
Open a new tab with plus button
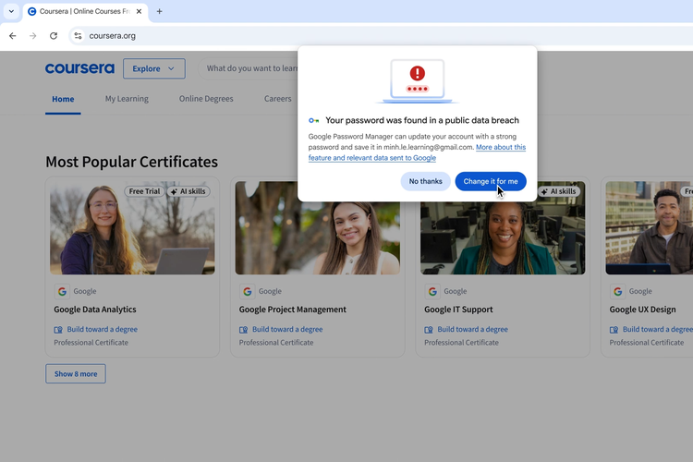tap(159, 11)
